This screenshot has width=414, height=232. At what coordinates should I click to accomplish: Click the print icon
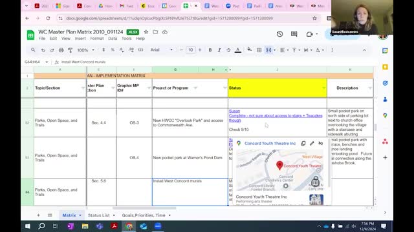point(61,50)
